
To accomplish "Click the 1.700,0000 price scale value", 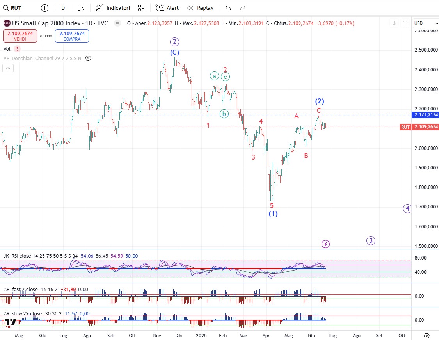I will point(426,206).
